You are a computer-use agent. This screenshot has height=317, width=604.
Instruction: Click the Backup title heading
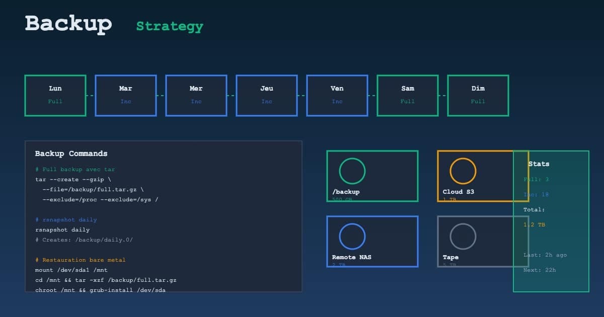pyautogui.click(x=68, y=24)
